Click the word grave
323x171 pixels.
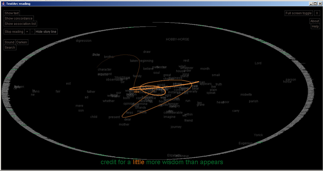coord(201,105)
